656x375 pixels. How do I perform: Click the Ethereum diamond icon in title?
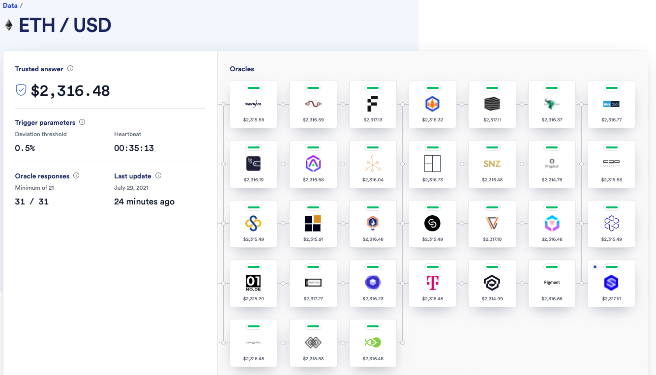(x=9, y=26)
